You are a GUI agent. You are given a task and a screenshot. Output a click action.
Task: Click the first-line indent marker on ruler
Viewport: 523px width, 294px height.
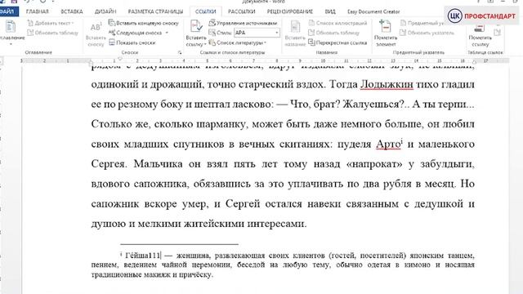coord(120,59)
